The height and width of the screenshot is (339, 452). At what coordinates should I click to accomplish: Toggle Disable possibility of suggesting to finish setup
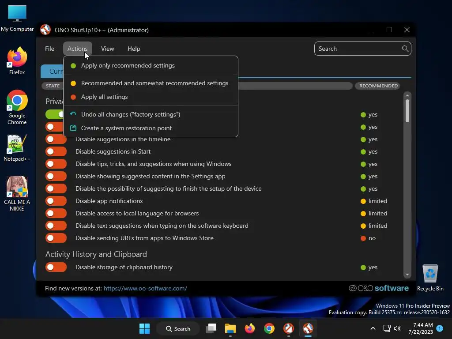click(x=56, y=188)
